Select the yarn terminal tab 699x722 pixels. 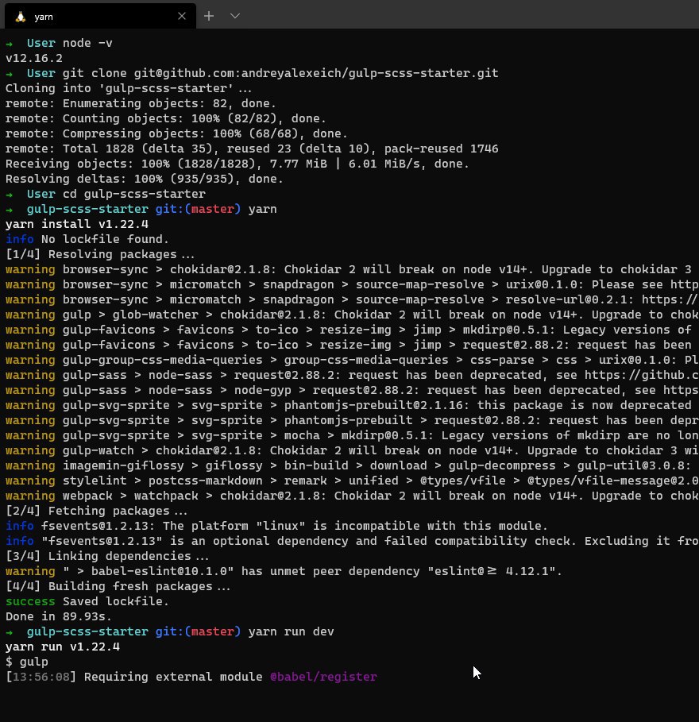pos(100,17)
